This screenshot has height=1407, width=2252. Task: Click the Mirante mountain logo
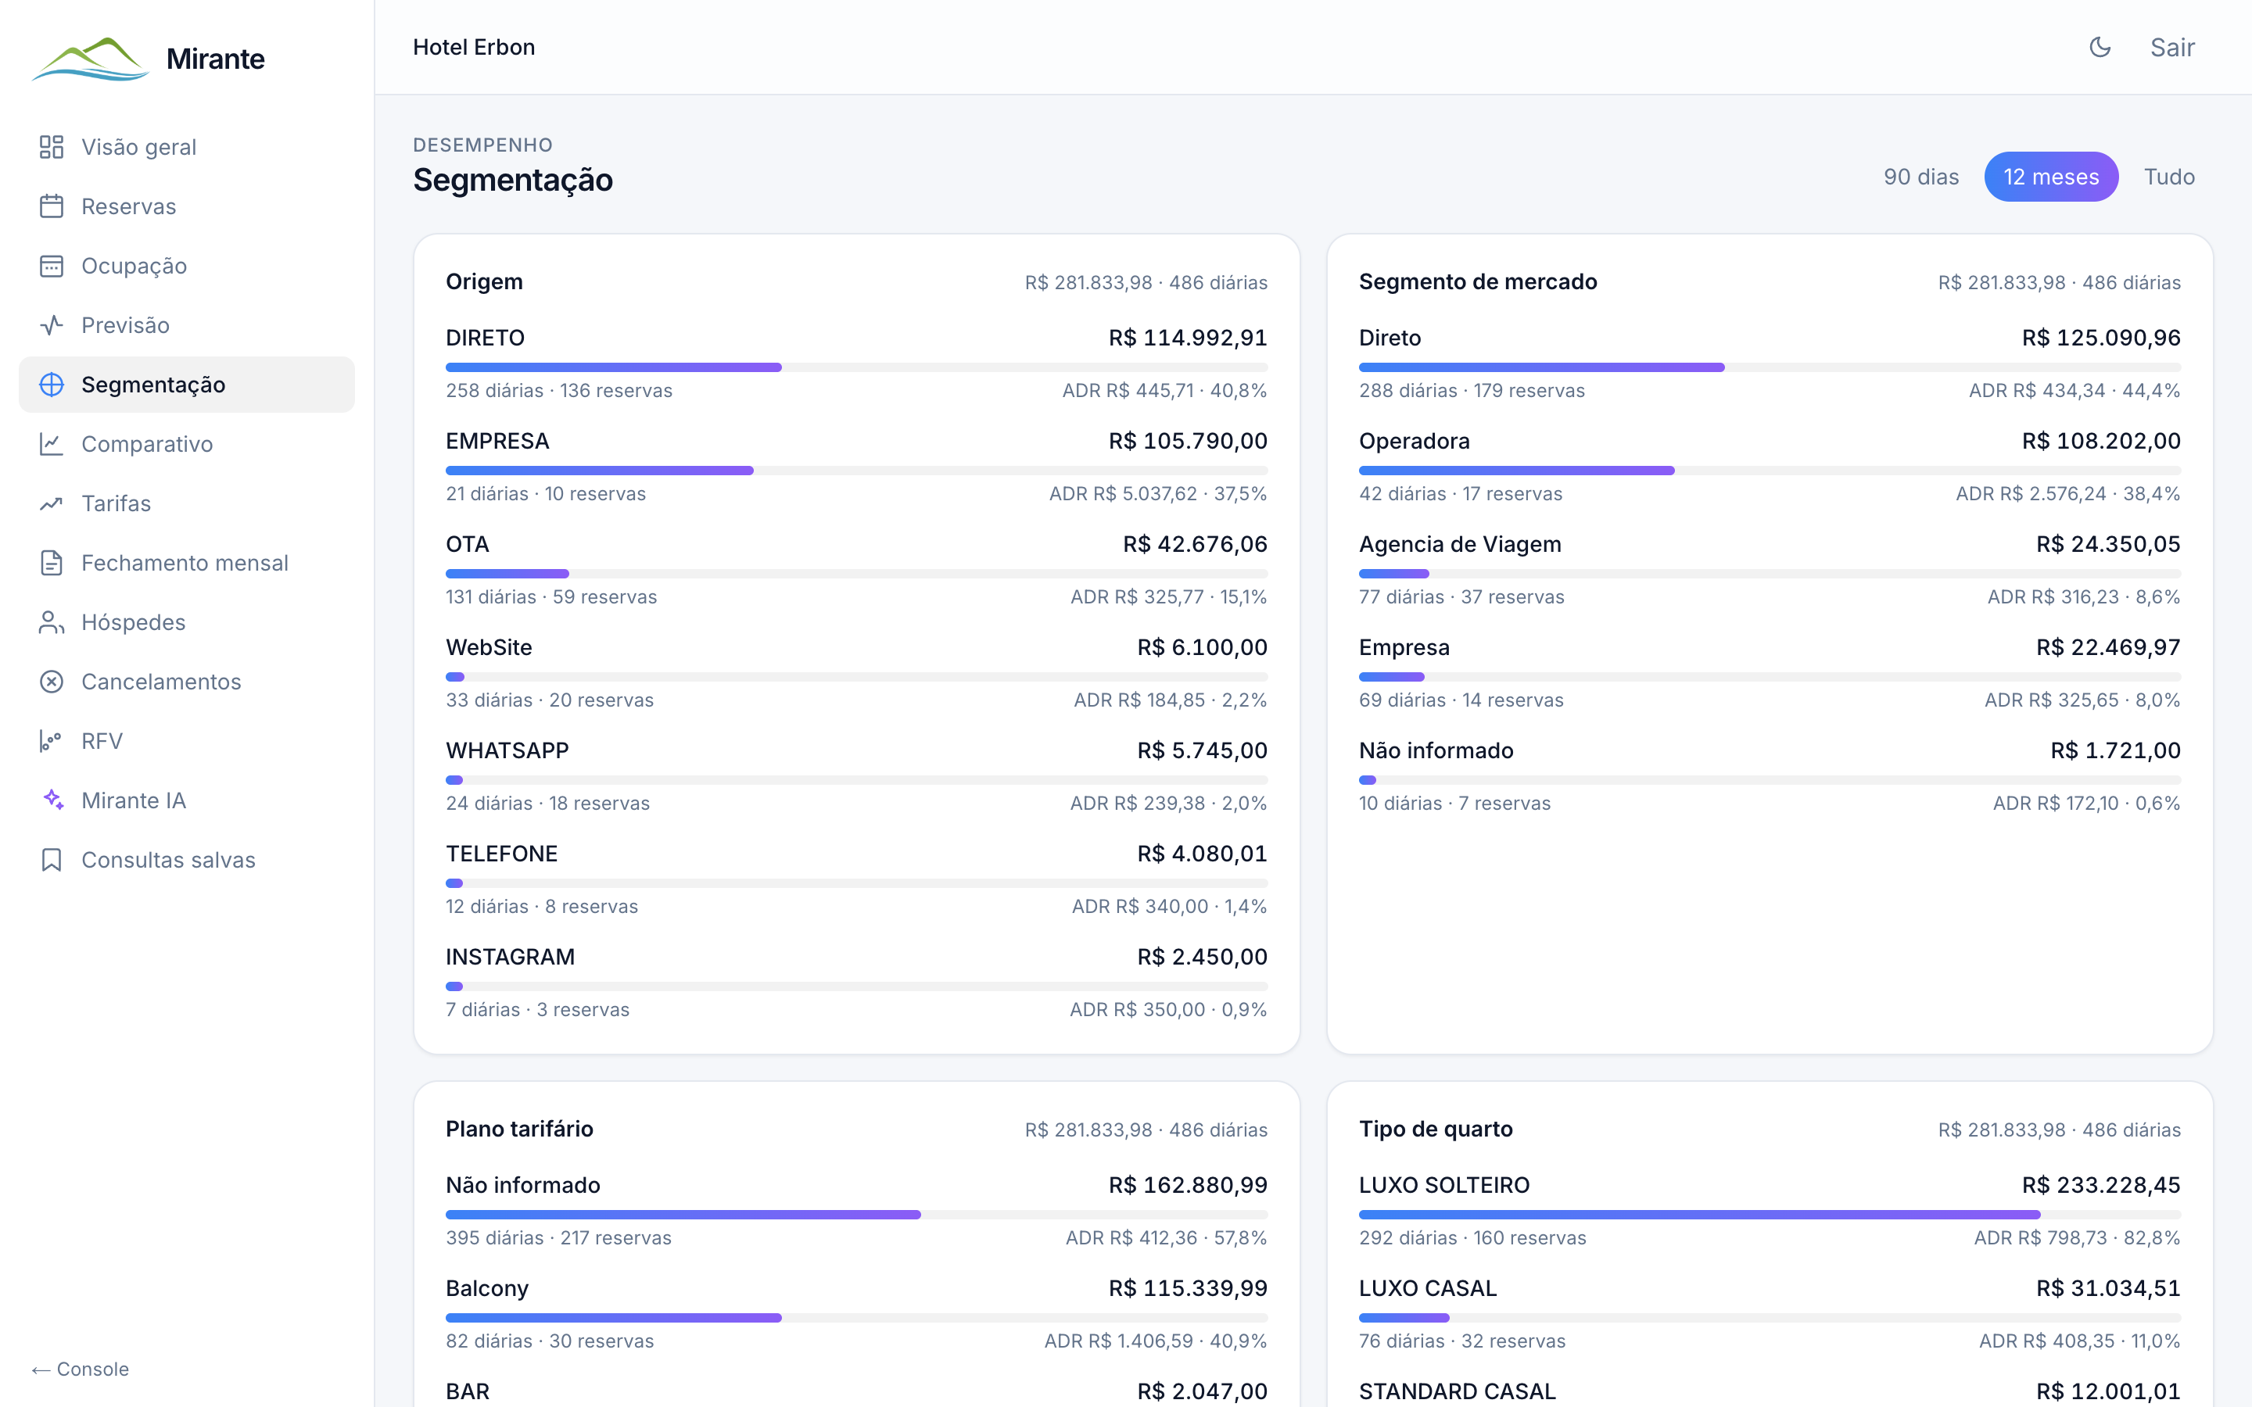click(90, 59)
